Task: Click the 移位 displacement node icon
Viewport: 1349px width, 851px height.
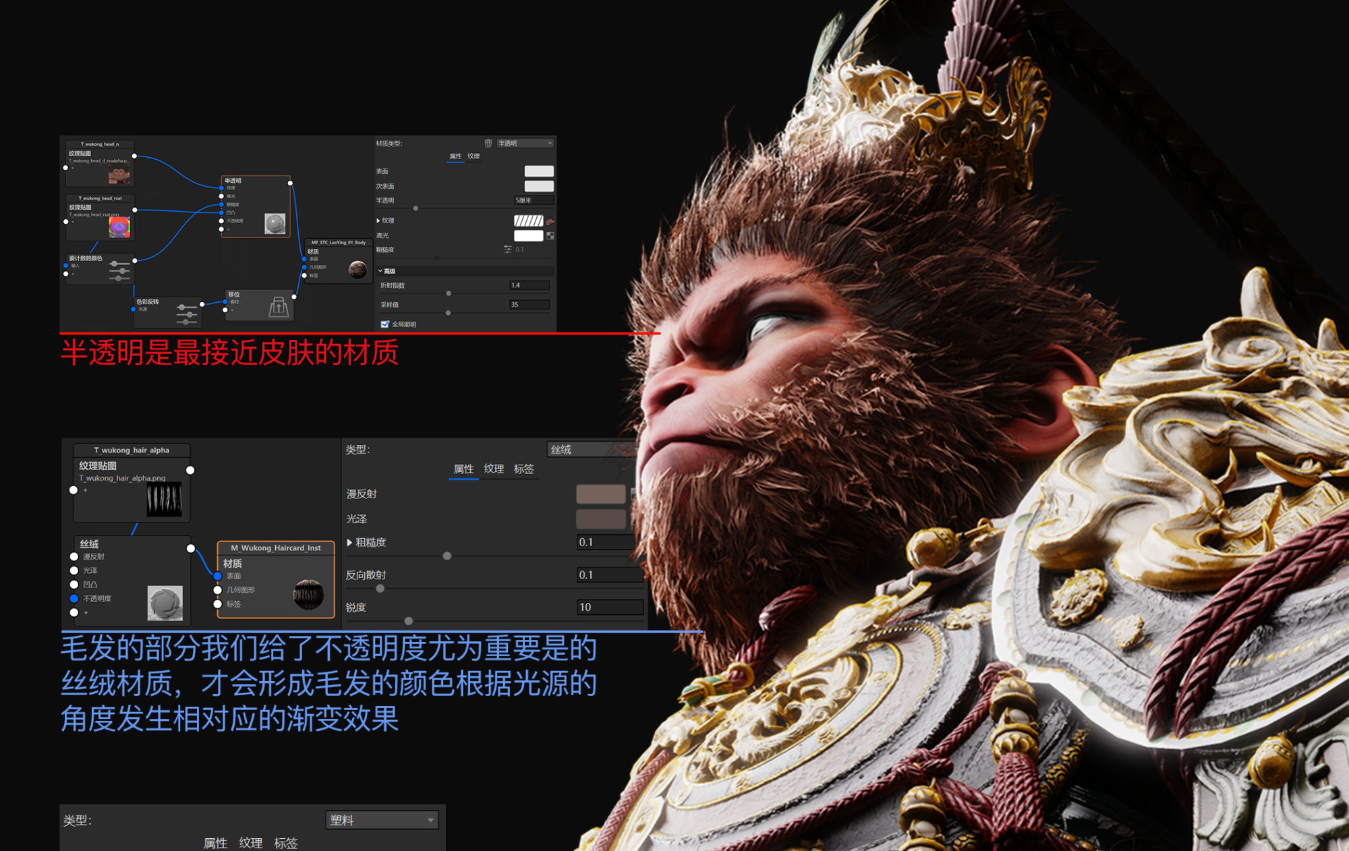Action: [279, 307]
